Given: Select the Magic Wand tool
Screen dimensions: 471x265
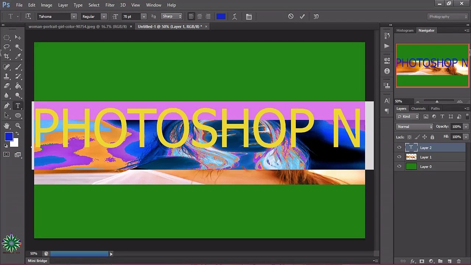Looking at the screenshot, I should coord(18,47).
